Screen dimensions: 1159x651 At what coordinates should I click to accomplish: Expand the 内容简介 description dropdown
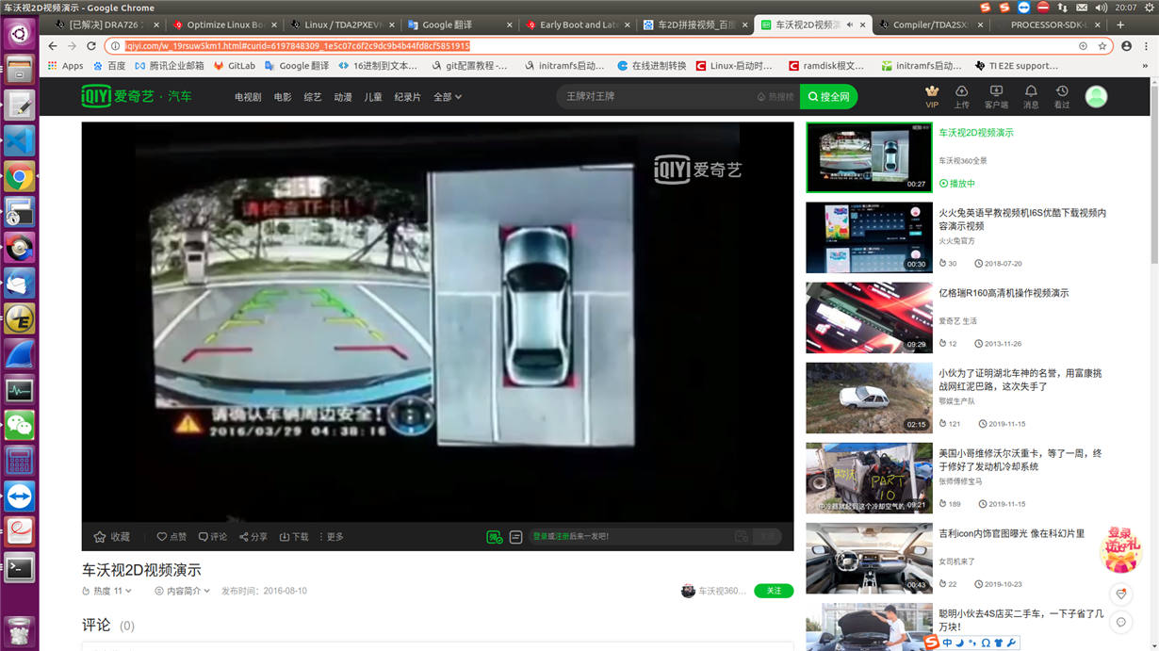tap(183, 591)
